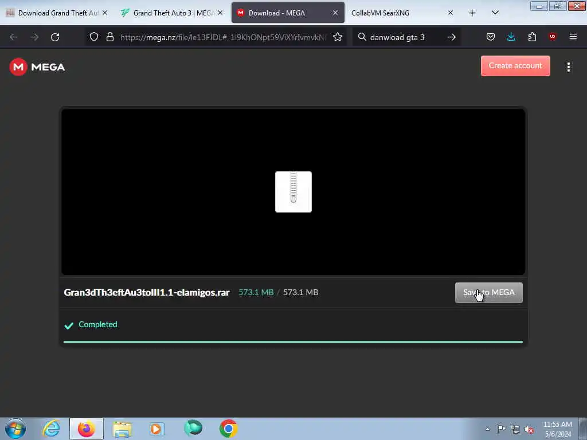
Task: Go forward to the next page
Action: [34, 37]
